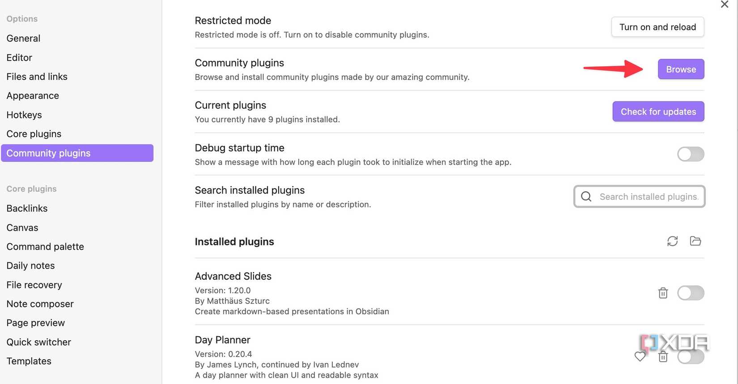Open the Appearance settings tab

click(33, 96)
